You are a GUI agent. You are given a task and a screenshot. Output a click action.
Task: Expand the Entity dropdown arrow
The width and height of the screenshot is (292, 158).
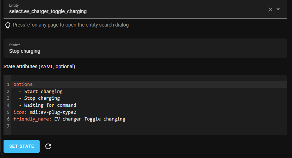278,9
